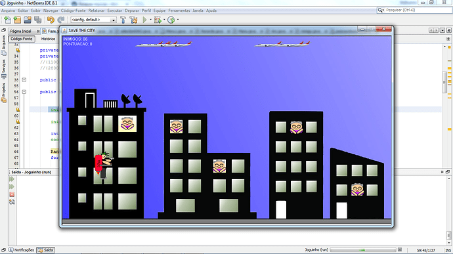This screenshot has height=254, width=453.
Task: Expand the folded code at line 38
Action: click(24, 80)
